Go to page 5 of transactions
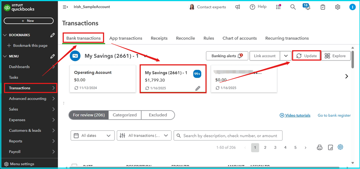 [x=295, y=148]
